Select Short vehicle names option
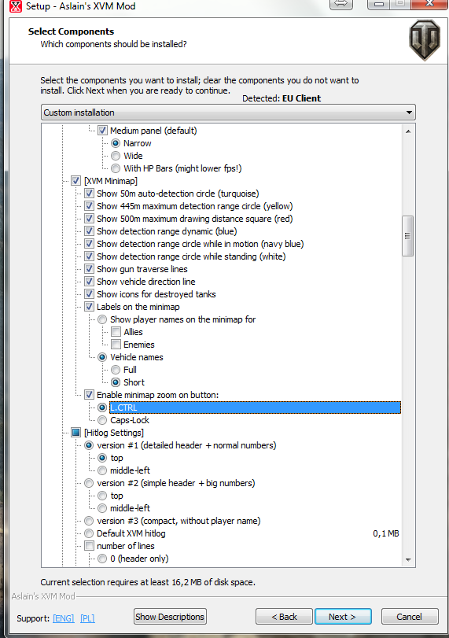The height and width of the screenshot is (638, 449). (x=116, y=382)
